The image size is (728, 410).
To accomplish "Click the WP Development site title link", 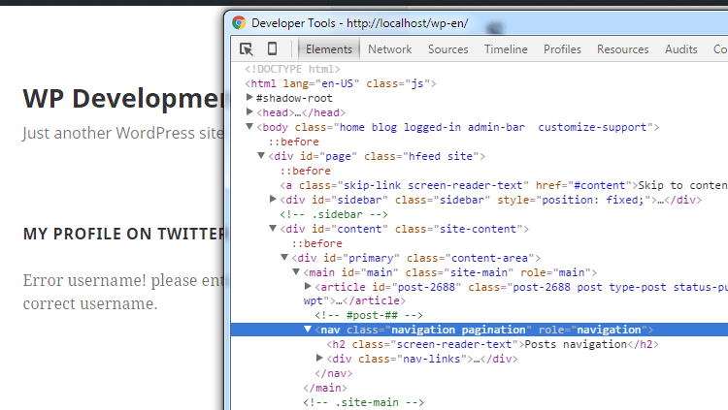I will point(123,99).
